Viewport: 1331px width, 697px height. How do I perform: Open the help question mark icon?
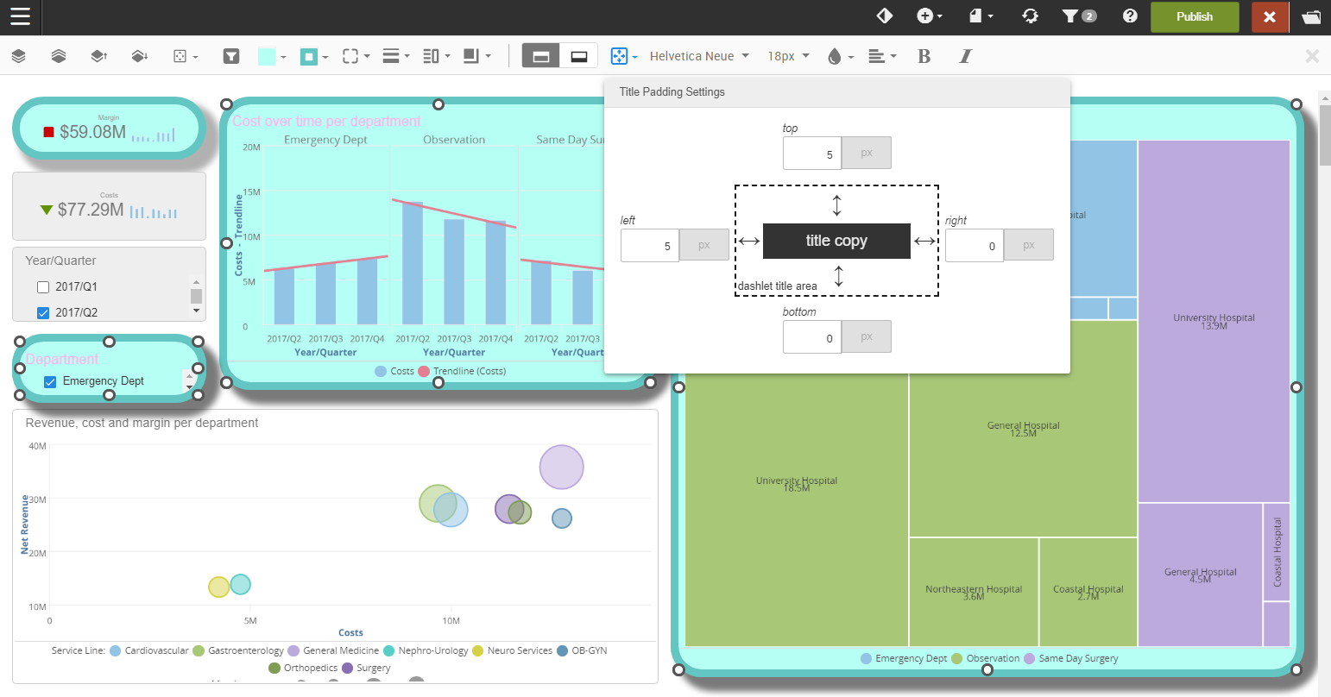(x=1130, y=16)
